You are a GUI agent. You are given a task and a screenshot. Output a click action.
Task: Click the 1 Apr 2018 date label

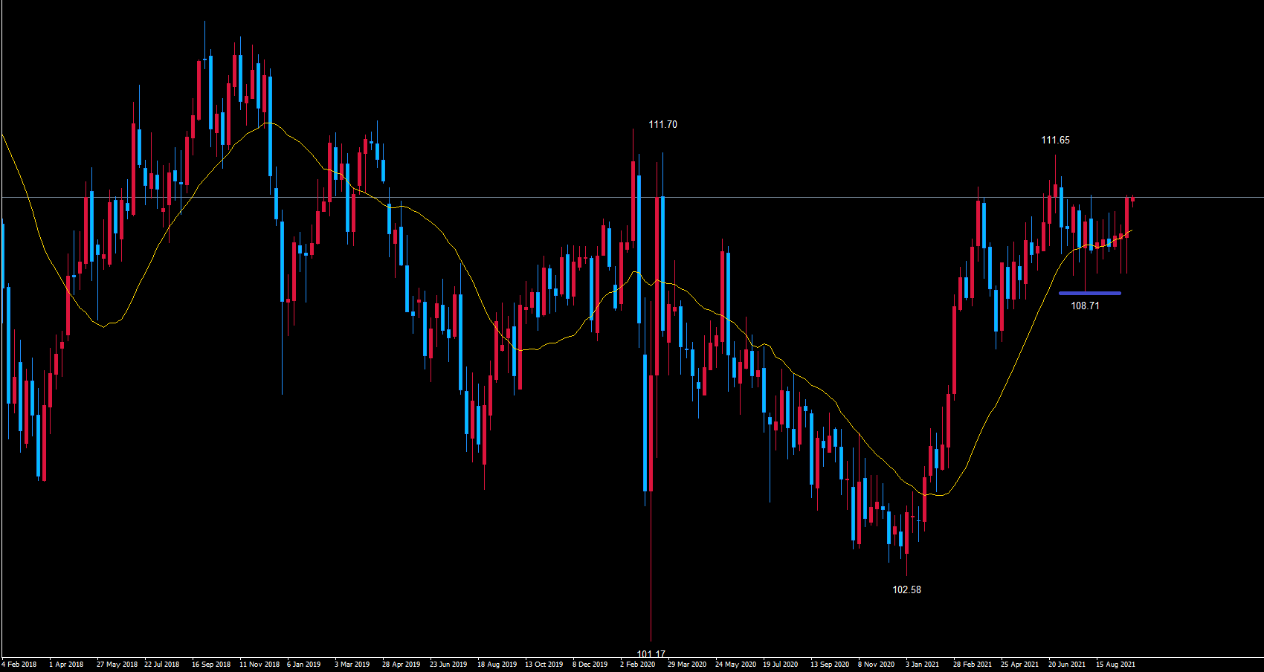click(x=66, y=665)
